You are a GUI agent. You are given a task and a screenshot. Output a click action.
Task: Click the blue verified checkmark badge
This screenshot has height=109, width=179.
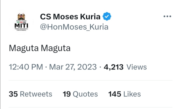click(x=107, y=16)
